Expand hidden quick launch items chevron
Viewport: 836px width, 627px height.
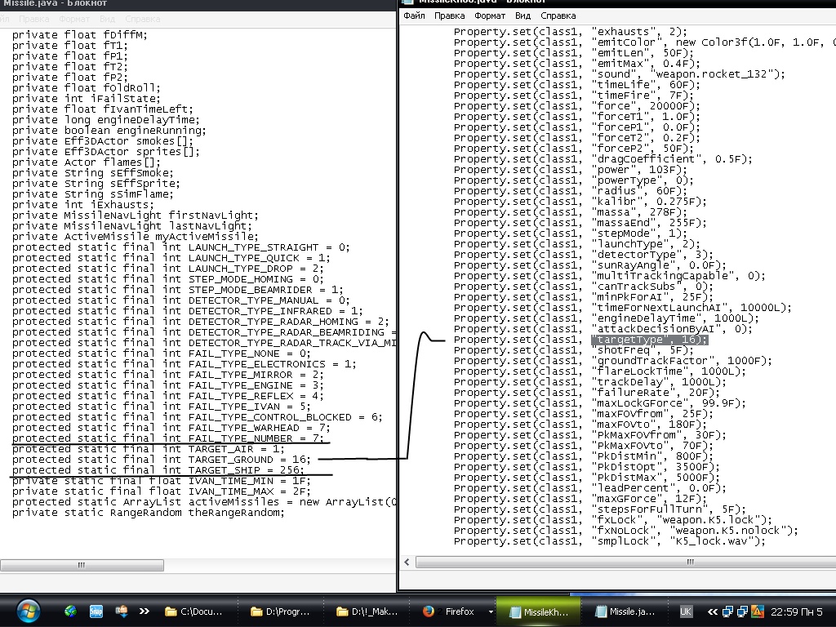click(144, 611)
